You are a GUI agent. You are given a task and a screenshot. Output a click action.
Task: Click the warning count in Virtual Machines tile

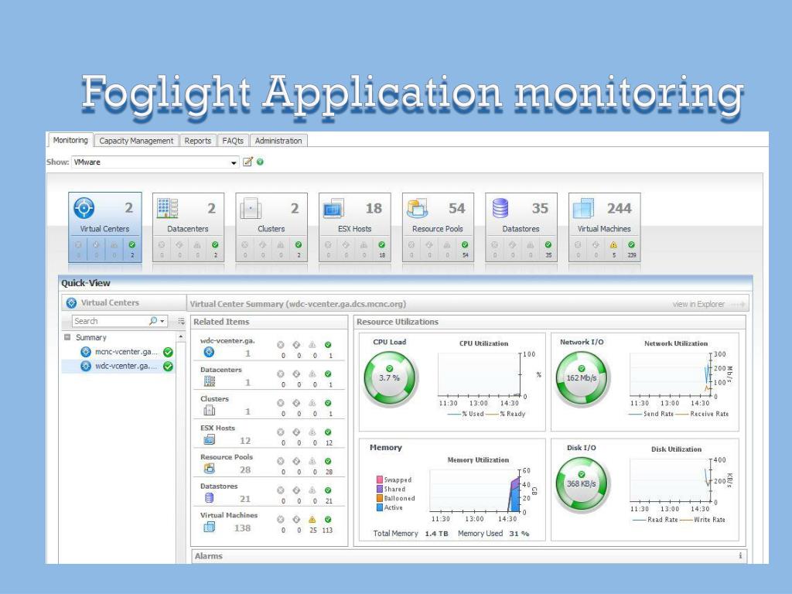(x=613, y=255)
